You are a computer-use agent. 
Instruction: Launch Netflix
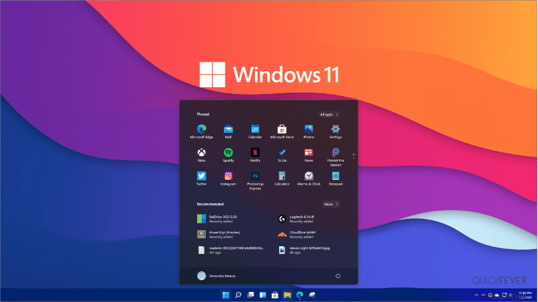tap(255, 155)
